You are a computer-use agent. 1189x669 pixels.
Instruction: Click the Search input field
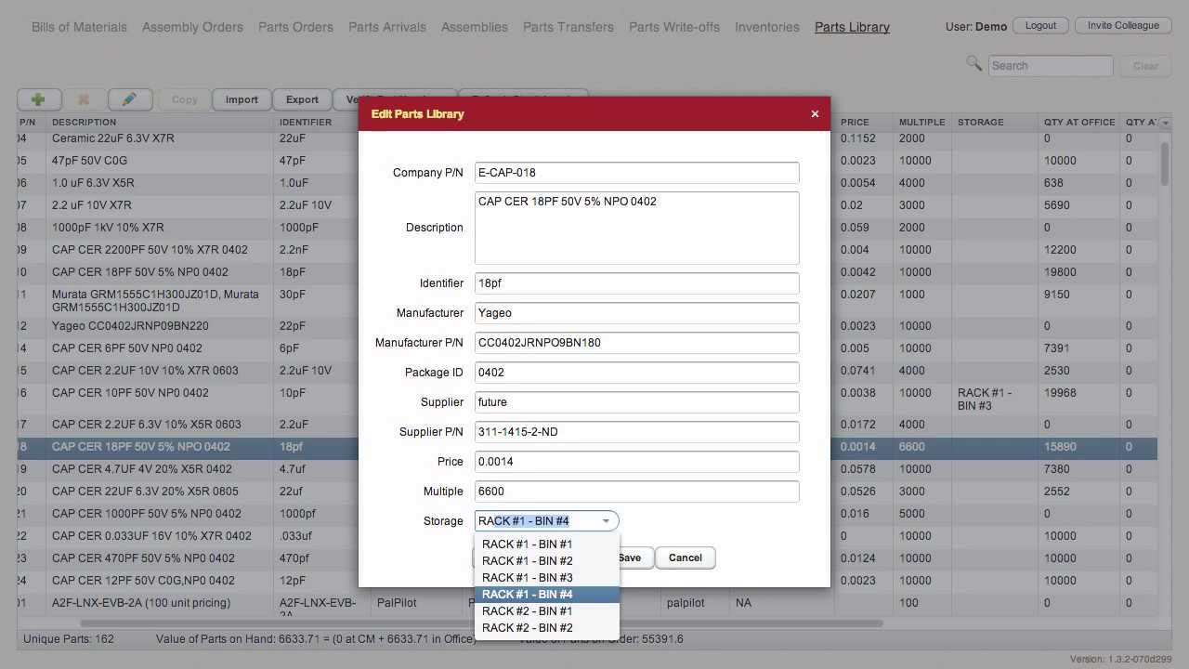pos(1051,66)
